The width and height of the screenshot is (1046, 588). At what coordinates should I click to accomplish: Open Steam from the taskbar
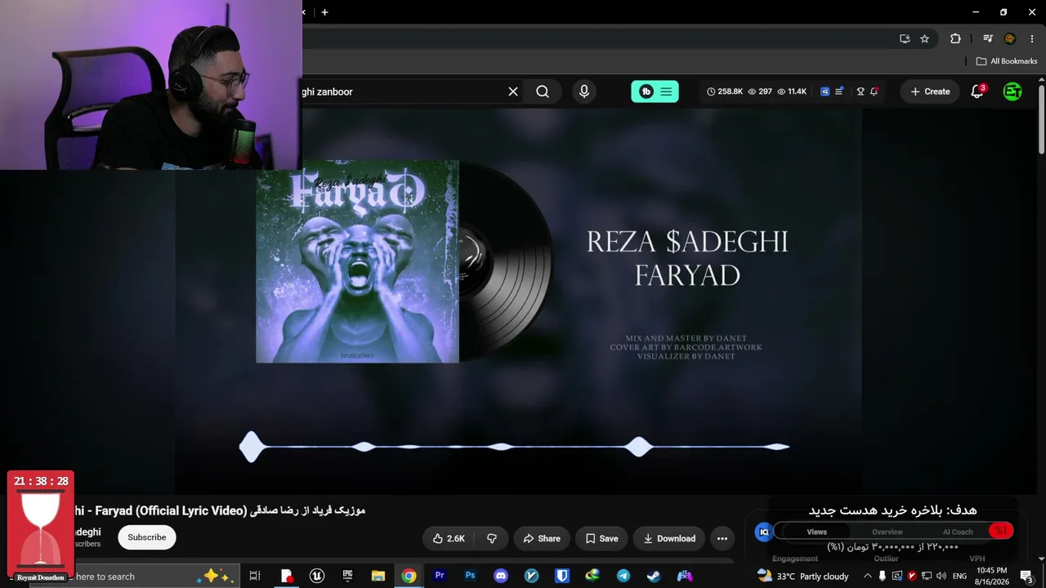tap(654, 576)
